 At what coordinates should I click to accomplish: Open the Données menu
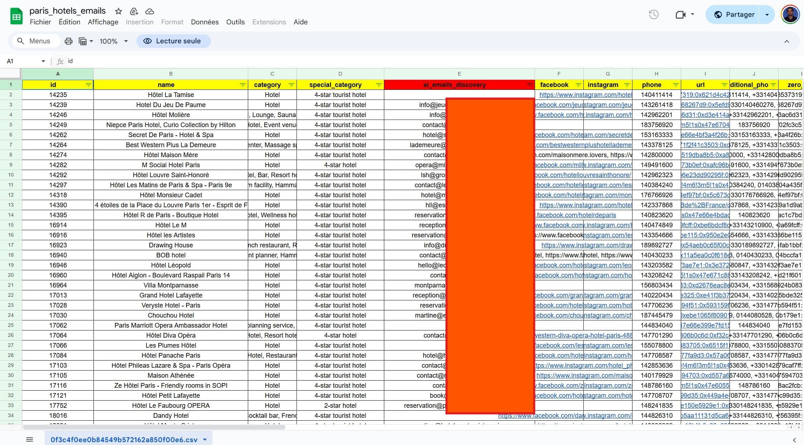coord(205,22)
